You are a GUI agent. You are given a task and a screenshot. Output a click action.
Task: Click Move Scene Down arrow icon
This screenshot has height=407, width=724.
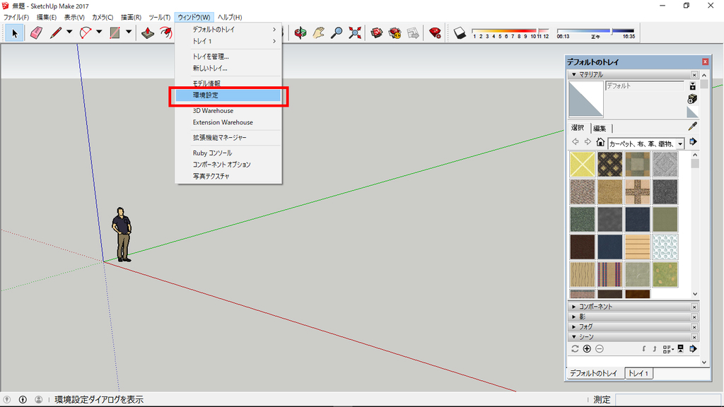643,349
